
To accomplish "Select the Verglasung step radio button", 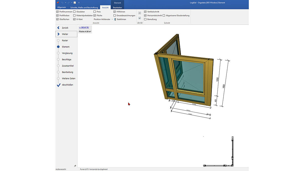I will tap(58, 53).
